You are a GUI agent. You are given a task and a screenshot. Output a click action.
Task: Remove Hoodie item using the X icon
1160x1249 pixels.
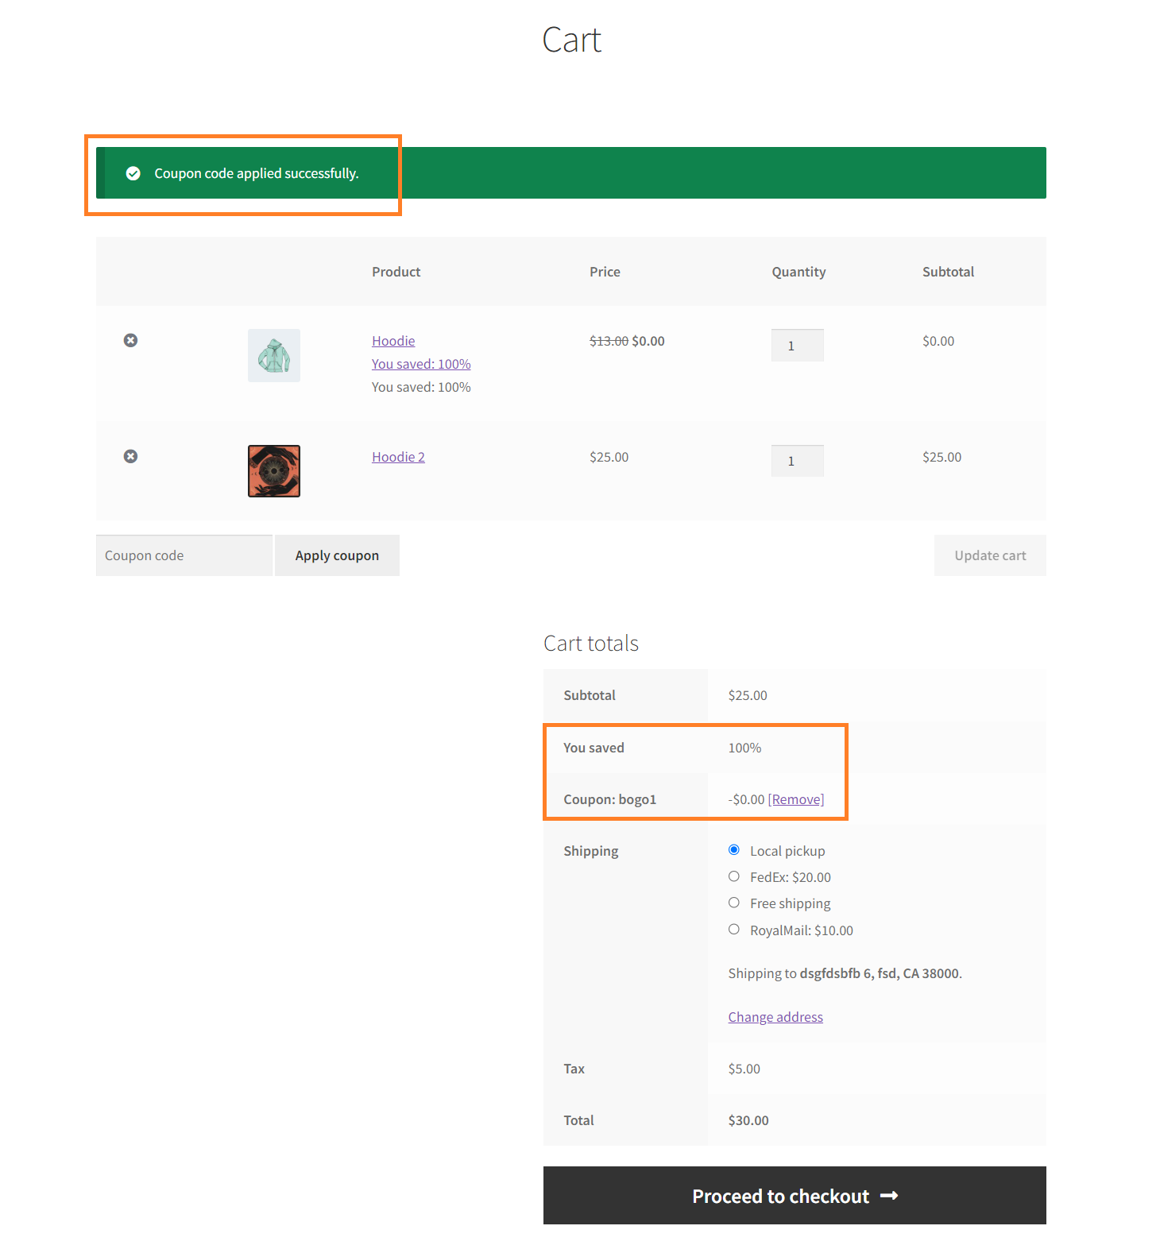coord(131,340)
